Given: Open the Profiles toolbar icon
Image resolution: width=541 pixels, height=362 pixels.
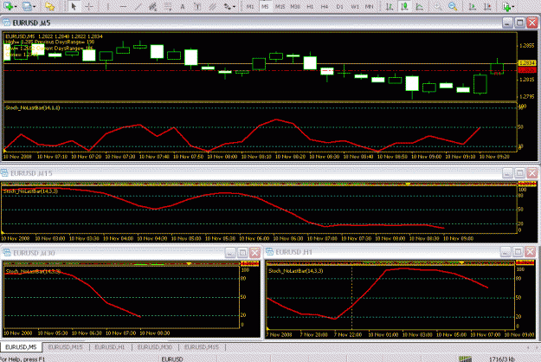Looking at the screenshot, I should point(27,6).
